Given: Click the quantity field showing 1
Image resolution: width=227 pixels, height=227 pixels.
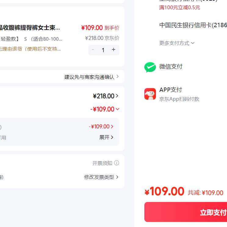Looking at the screenshot, I should coord(103,50).
